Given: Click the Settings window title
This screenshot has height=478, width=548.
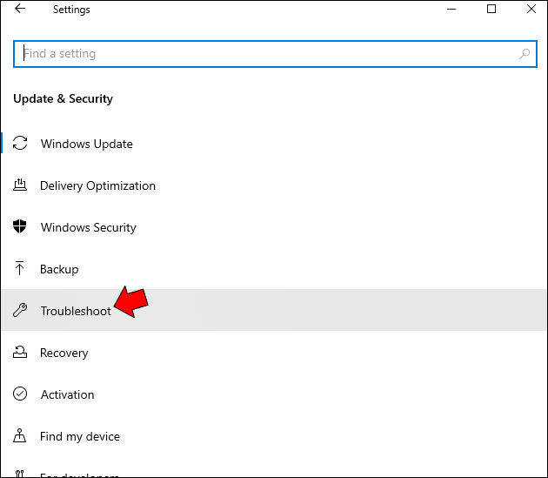Looking at the screenshot, I should pos(71,10).
